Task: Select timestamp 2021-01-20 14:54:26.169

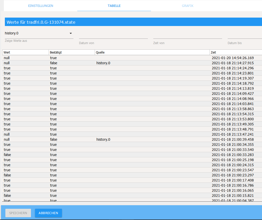Action: pyautogui.click(x=233, y=58)
